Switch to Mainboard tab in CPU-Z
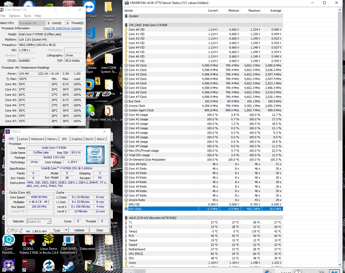345x273 pixels. point(37,139)
